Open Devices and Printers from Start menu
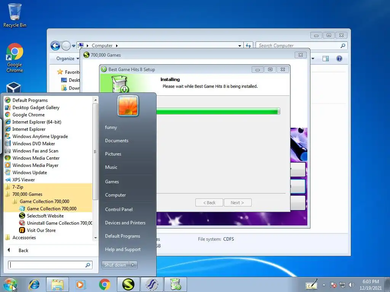Image resolution: width=390 pixels, height=292 pixels. [125, 223]
